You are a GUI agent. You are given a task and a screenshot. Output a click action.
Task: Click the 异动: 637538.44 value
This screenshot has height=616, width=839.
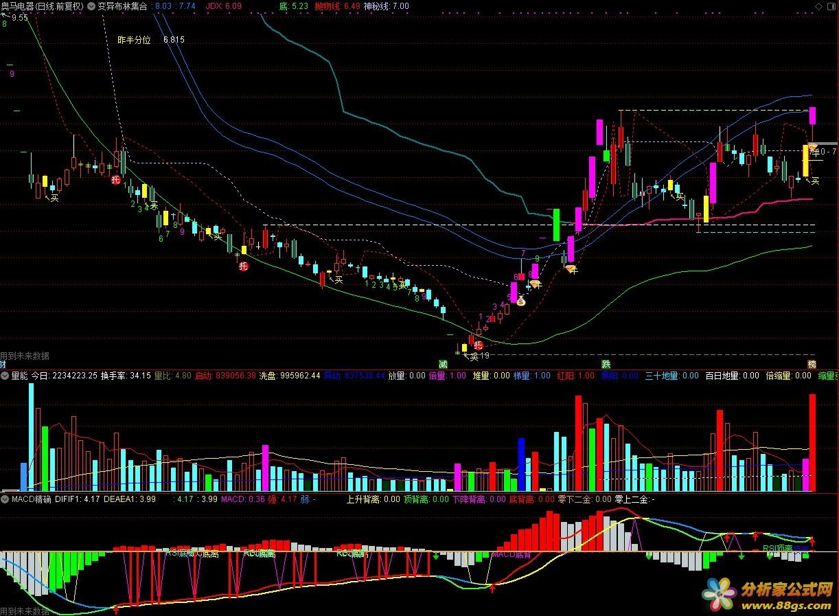354,376
